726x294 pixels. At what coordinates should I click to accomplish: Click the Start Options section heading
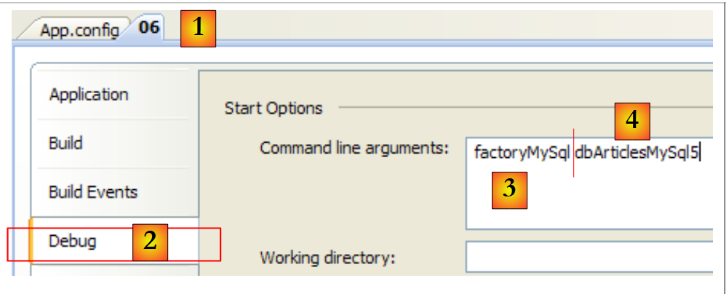coord(274,108)
